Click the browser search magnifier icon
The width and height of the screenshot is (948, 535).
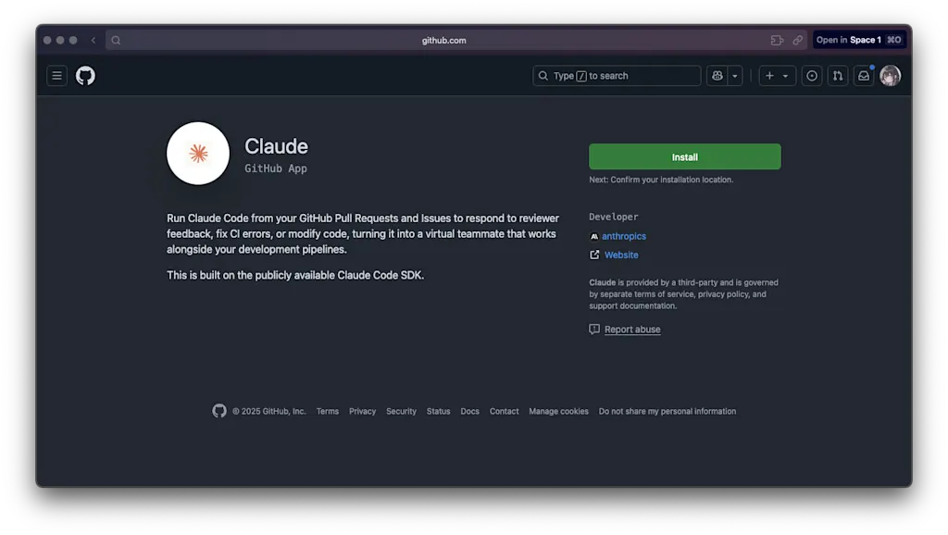(116, 41)
